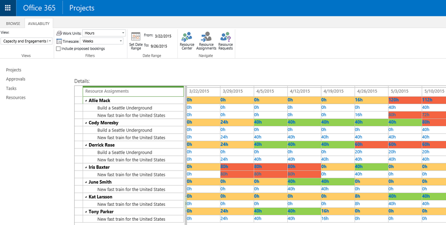Go to Tasks in the left navigation
The width and height of the screenshot is (446, 225).
pyautogui.click(x=11, y=88)
